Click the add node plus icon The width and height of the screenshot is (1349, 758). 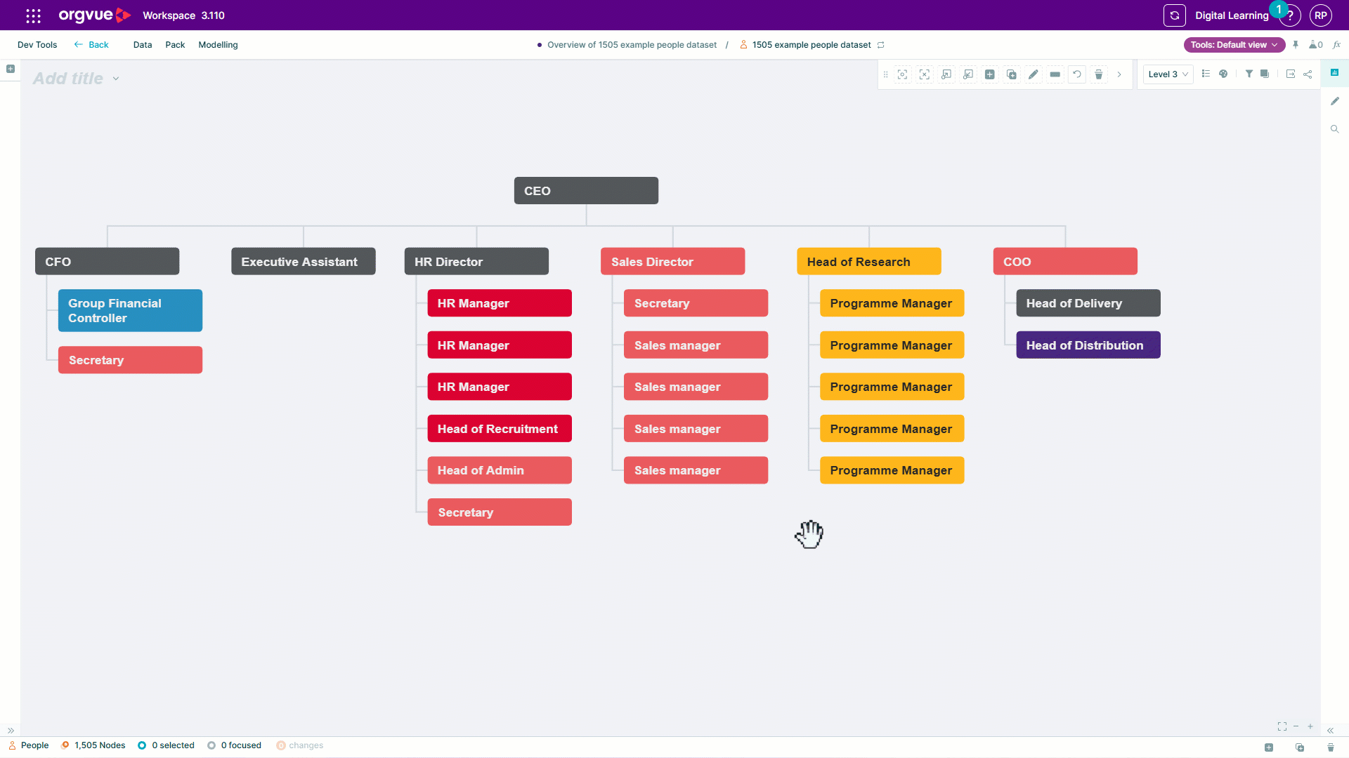989,74
